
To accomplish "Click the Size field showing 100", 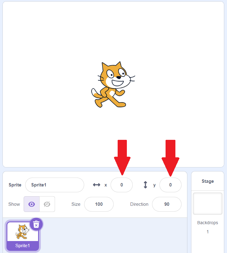I will point(99,204).
